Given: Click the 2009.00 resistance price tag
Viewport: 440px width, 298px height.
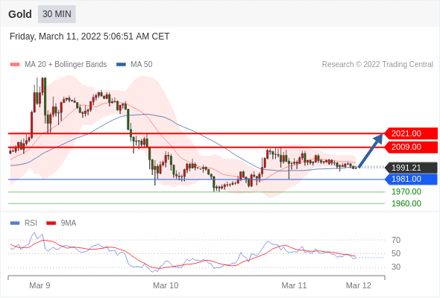Looking at the screenshot, I should point(411,147).
